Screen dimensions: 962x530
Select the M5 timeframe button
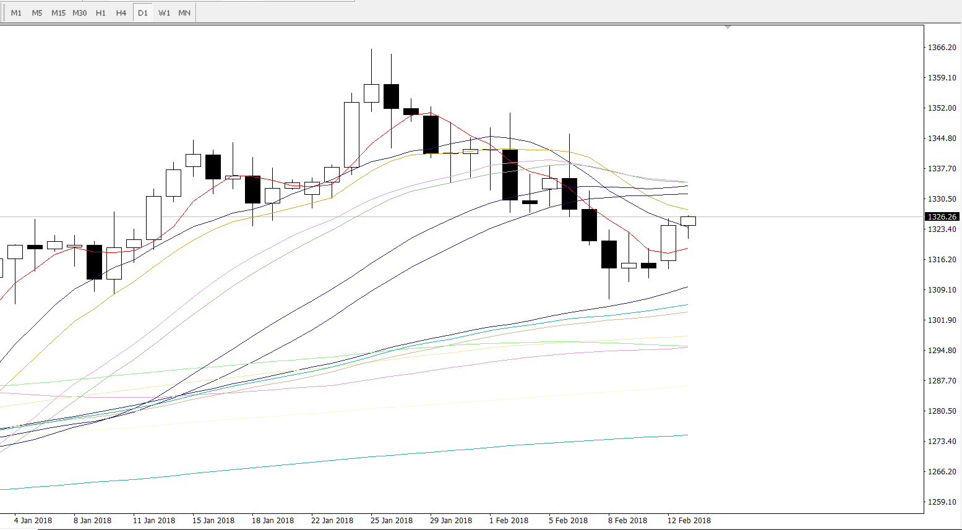[x=37, y=13]
